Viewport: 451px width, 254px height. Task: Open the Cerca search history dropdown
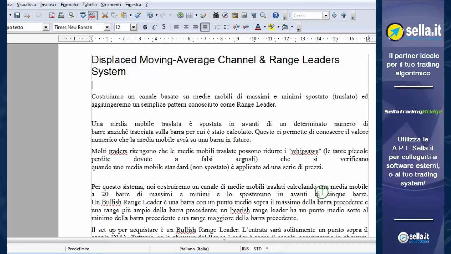tap(326, 16)
